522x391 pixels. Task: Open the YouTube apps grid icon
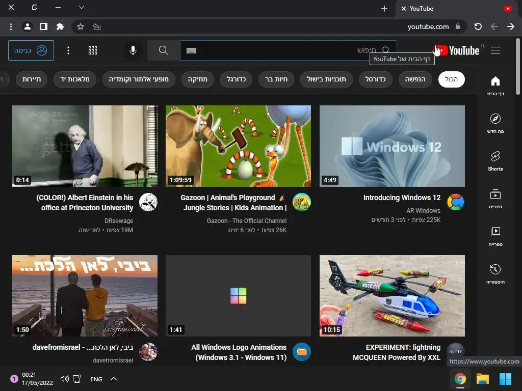click(x=93, y=50)
